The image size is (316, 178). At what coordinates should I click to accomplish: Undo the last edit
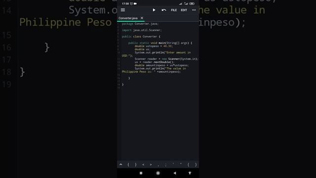(x=163, y=10)
